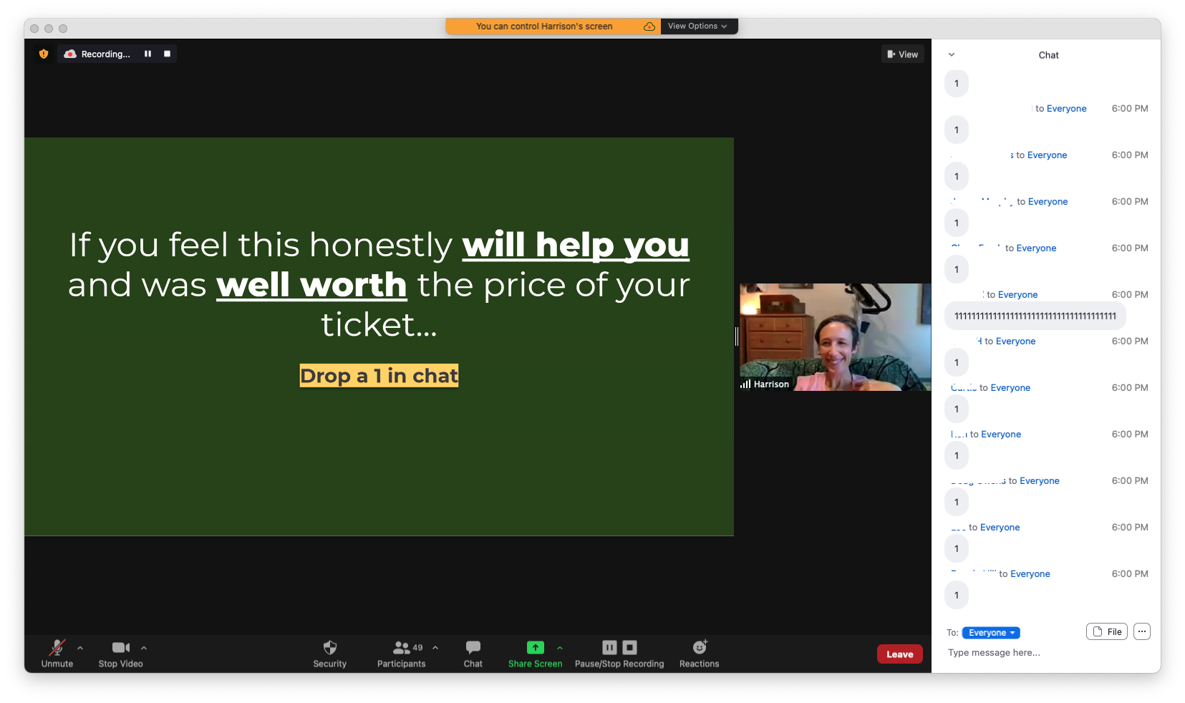Open the Participants panel
Viewport: 1185px width, 703px height.
[402, 648]
